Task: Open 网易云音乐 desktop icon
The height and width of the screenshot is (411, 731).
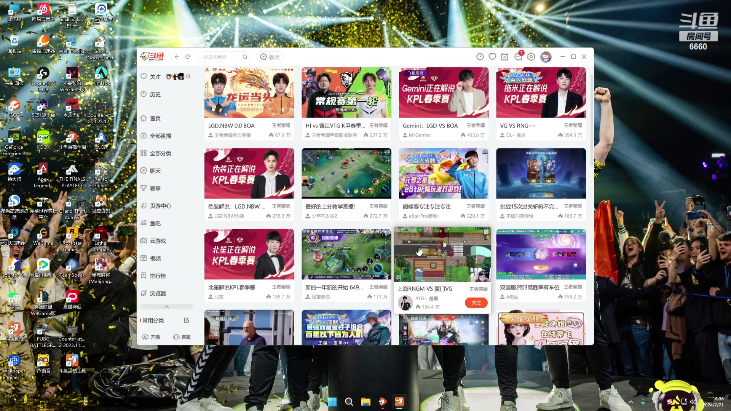Action: coord(43,13)
